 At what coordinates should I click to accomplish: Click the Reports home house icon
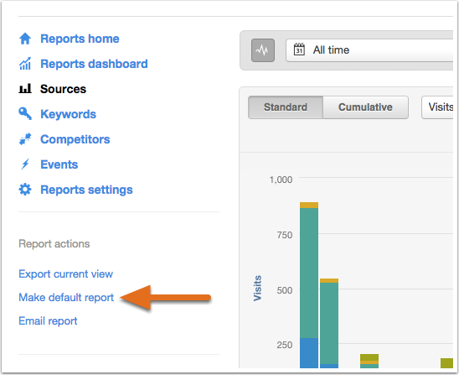point(25,39)
